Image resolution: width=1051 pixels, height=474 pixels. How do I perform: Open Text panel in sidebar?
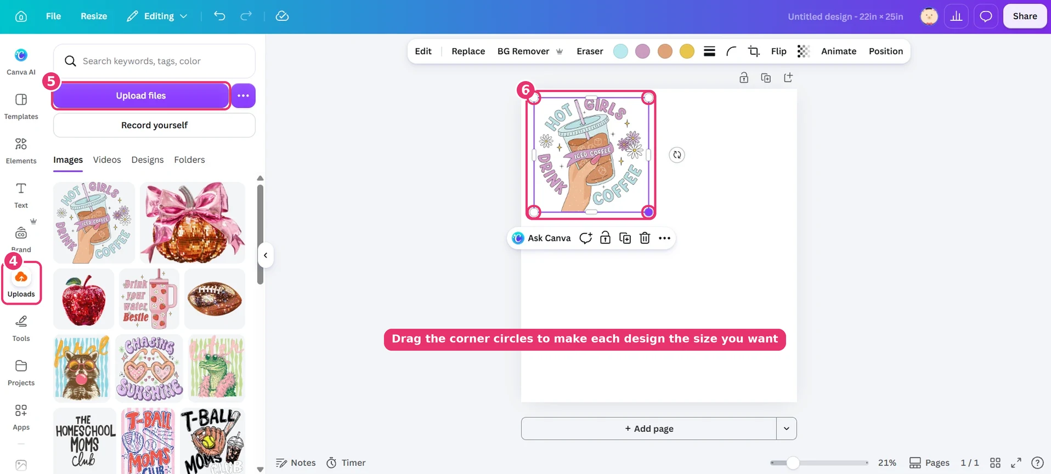[21, 195]
